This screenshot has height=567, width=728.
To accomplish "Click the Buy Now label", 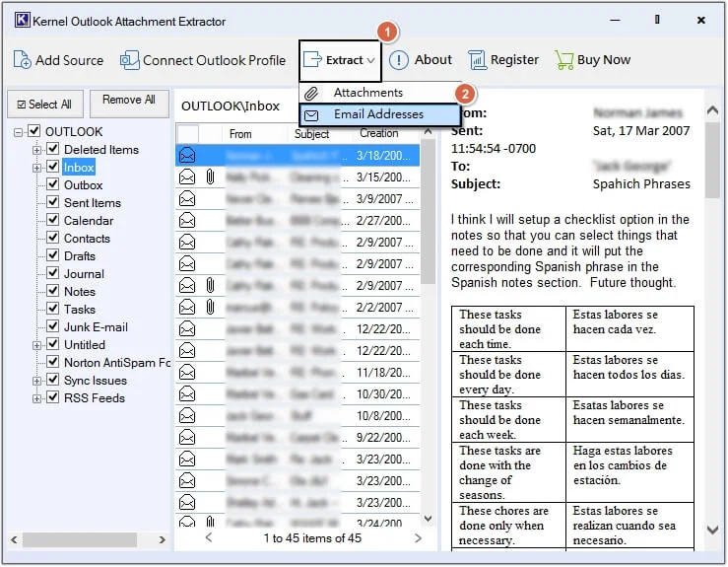I will pos(604,60).
